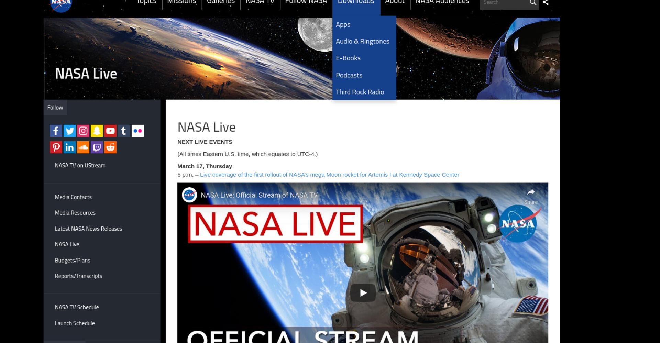Switch to the Follow sidebar tab

pos(55,108)
